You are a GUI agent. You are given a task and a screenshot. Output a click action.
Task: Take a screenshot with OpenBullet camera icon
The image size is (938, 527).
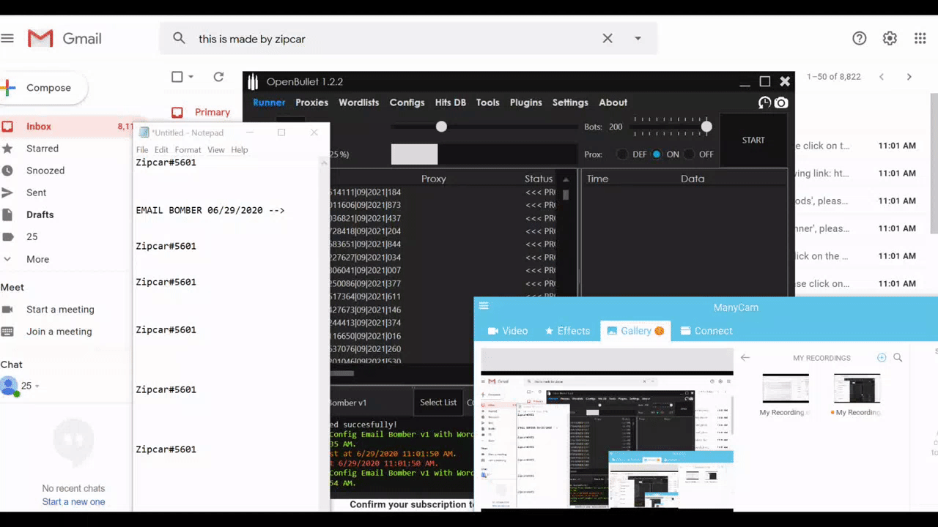(x=781, y=102)
